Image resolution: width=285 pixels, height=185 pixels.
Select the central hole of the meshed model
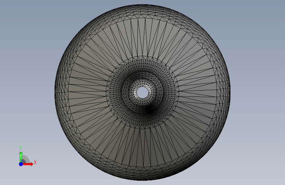(142, 92)
